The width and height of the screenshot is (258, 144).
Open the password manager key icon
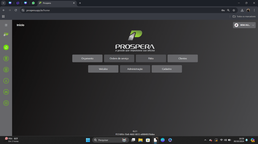tap(223, 10)
